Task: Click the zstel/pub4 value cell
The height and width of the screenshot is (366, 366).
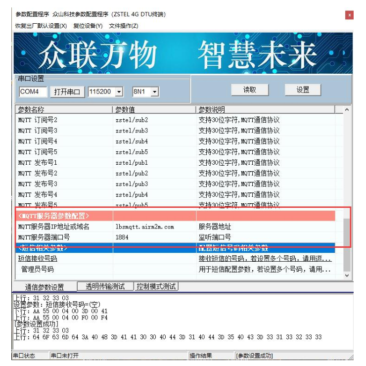Action: pos(154,195)
